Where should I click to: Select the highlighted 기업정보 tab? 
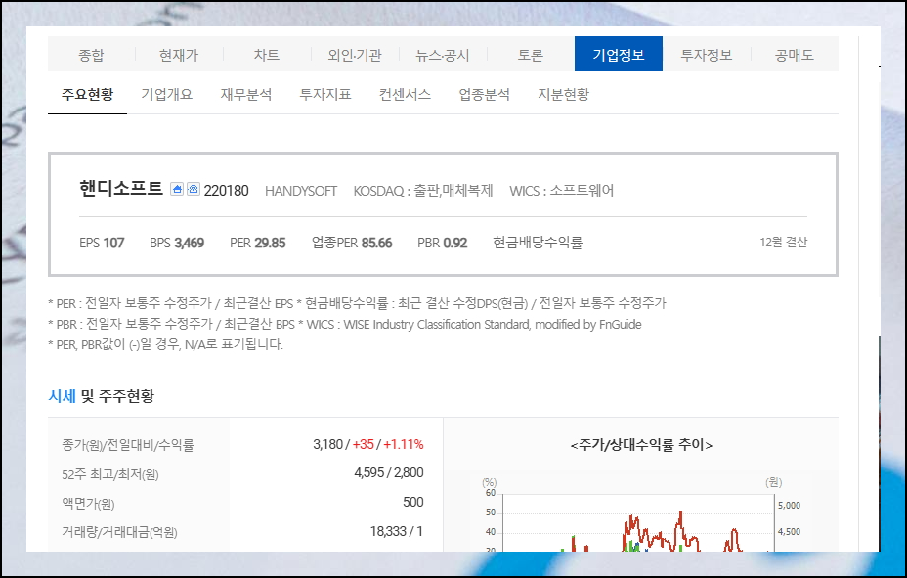click(x=619, y=55)
